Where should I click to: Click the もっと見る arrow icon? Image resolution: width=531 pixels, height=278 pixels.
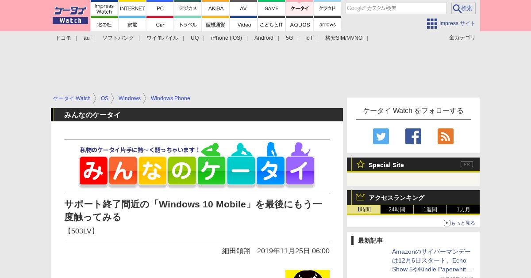tap(447, 223)
